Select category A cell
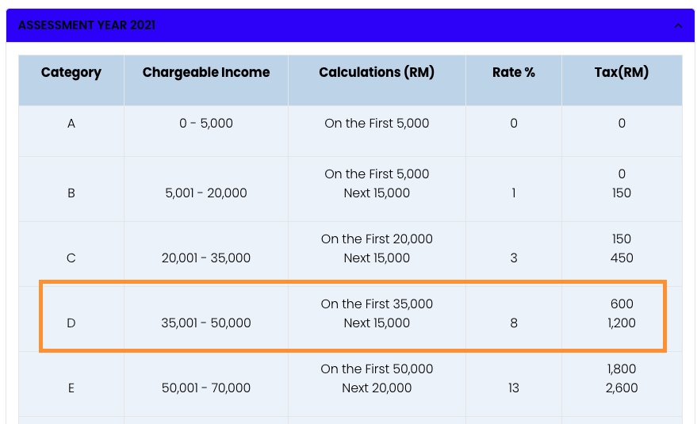Image resolution: width=697 pixels, height=424 pixels. click(x=71, y=123)
